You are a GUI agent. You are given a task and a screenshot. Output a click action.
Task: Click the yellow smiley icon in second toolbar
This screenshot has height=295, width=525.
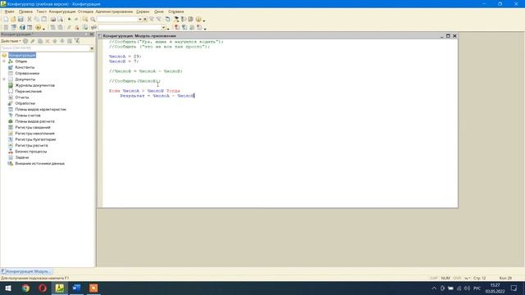click(x=39, y=27)
